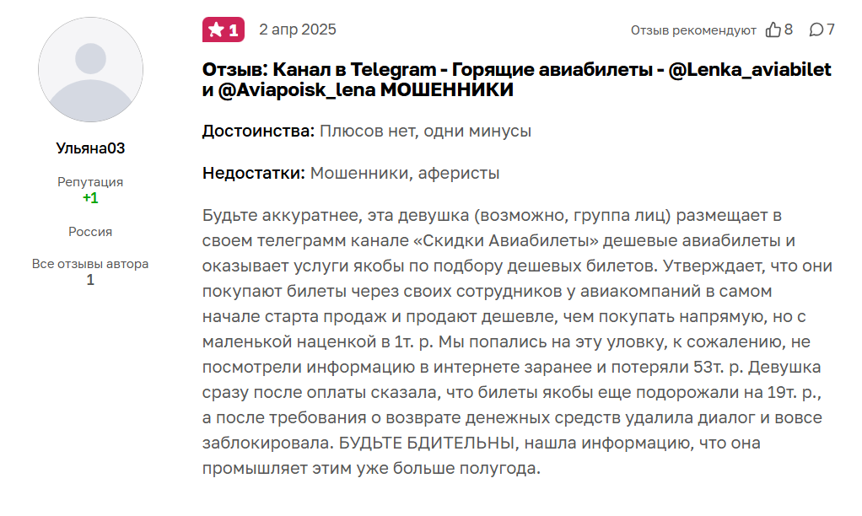Open comments via the speech bubble icon
This screenshot has height=516, width=862.
816,30
